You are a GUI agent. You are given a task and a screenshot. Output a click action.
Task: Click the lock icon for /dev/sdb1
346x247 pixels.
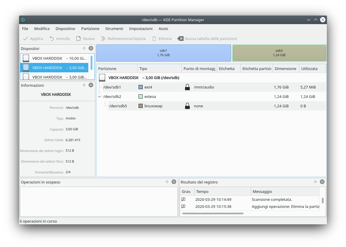(187, 87)
